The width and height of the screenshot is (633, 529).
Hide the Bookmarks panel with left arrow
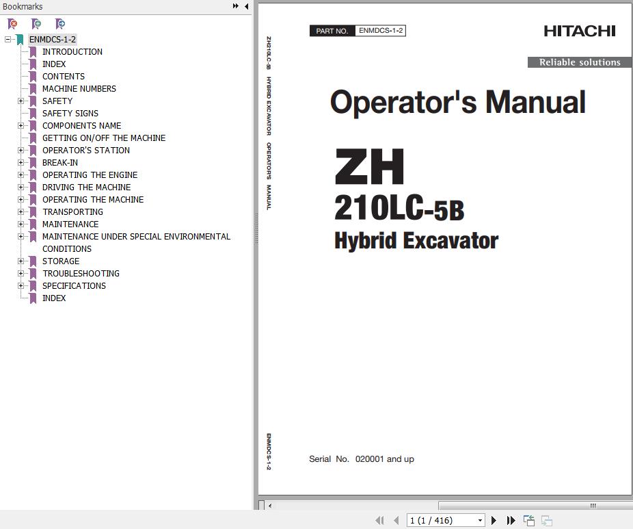(x=246, y=6)
